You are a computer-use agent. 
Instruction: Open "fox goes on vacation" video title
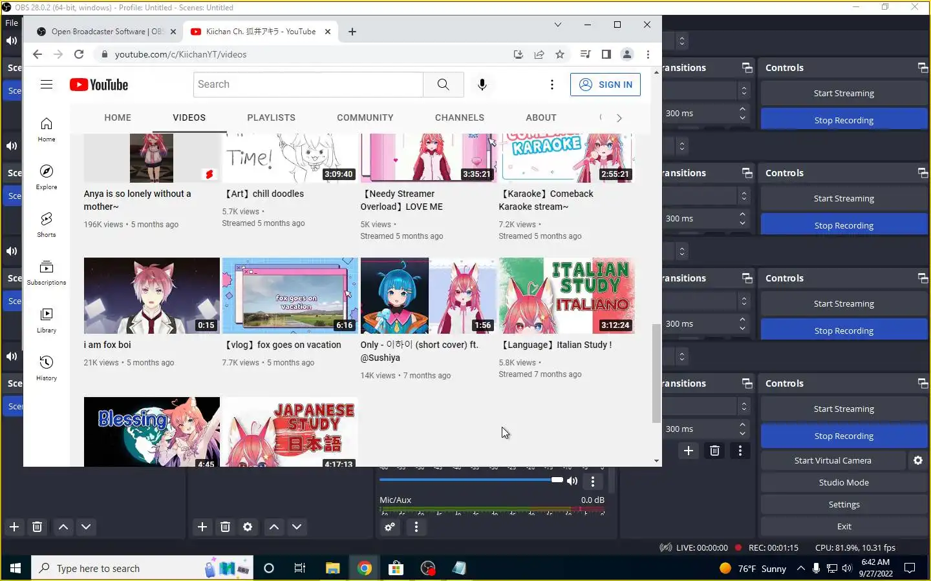click(282, 345)
